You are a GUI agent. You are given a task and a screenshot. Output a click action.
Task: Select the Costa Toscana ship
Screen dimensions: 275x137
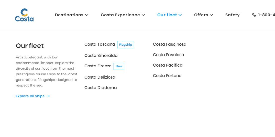(100, 44)
